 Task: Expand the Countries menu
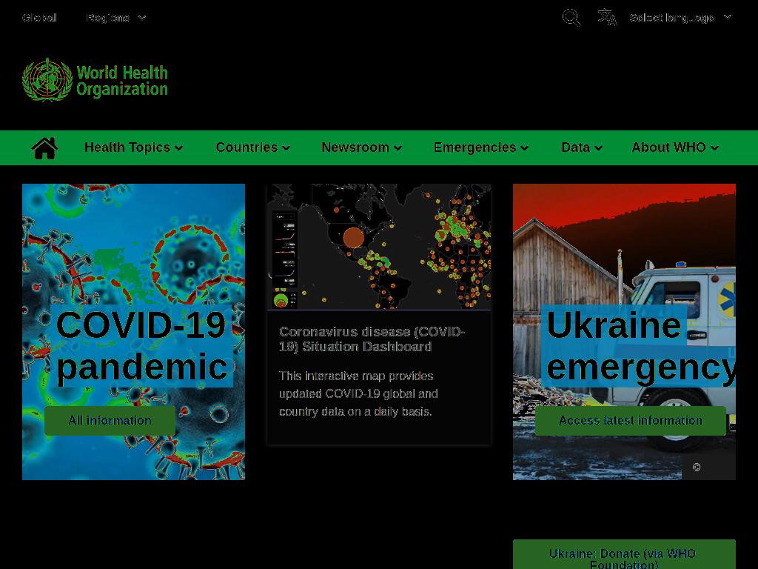tap(253, 147)
